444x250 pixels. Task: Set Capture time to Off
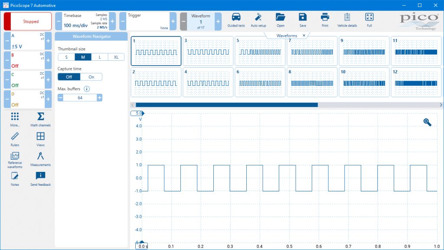click(x=69, y=77)
